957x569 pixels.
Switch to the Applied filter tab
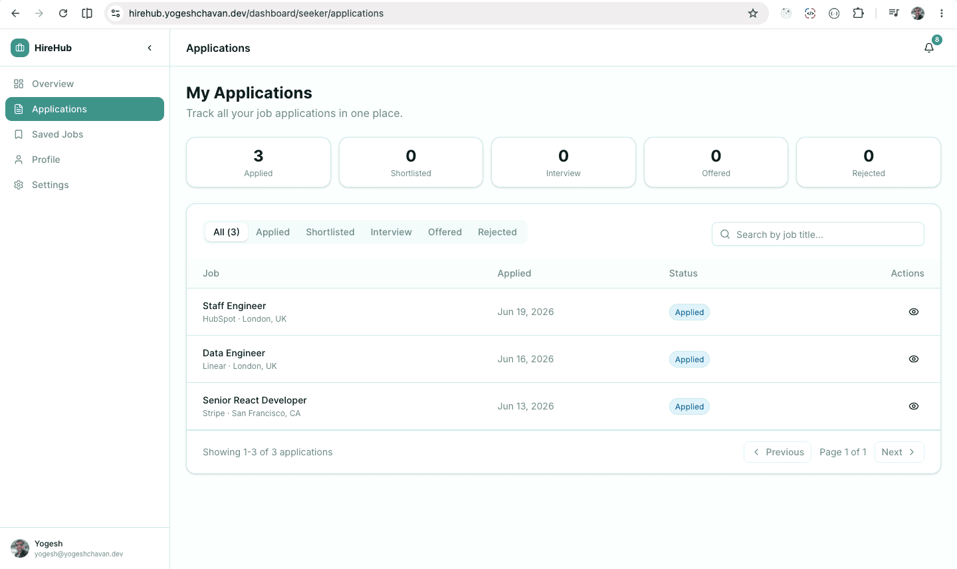272,232
